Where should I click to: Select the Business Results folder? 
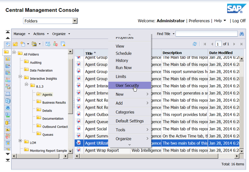coord(54,102)
